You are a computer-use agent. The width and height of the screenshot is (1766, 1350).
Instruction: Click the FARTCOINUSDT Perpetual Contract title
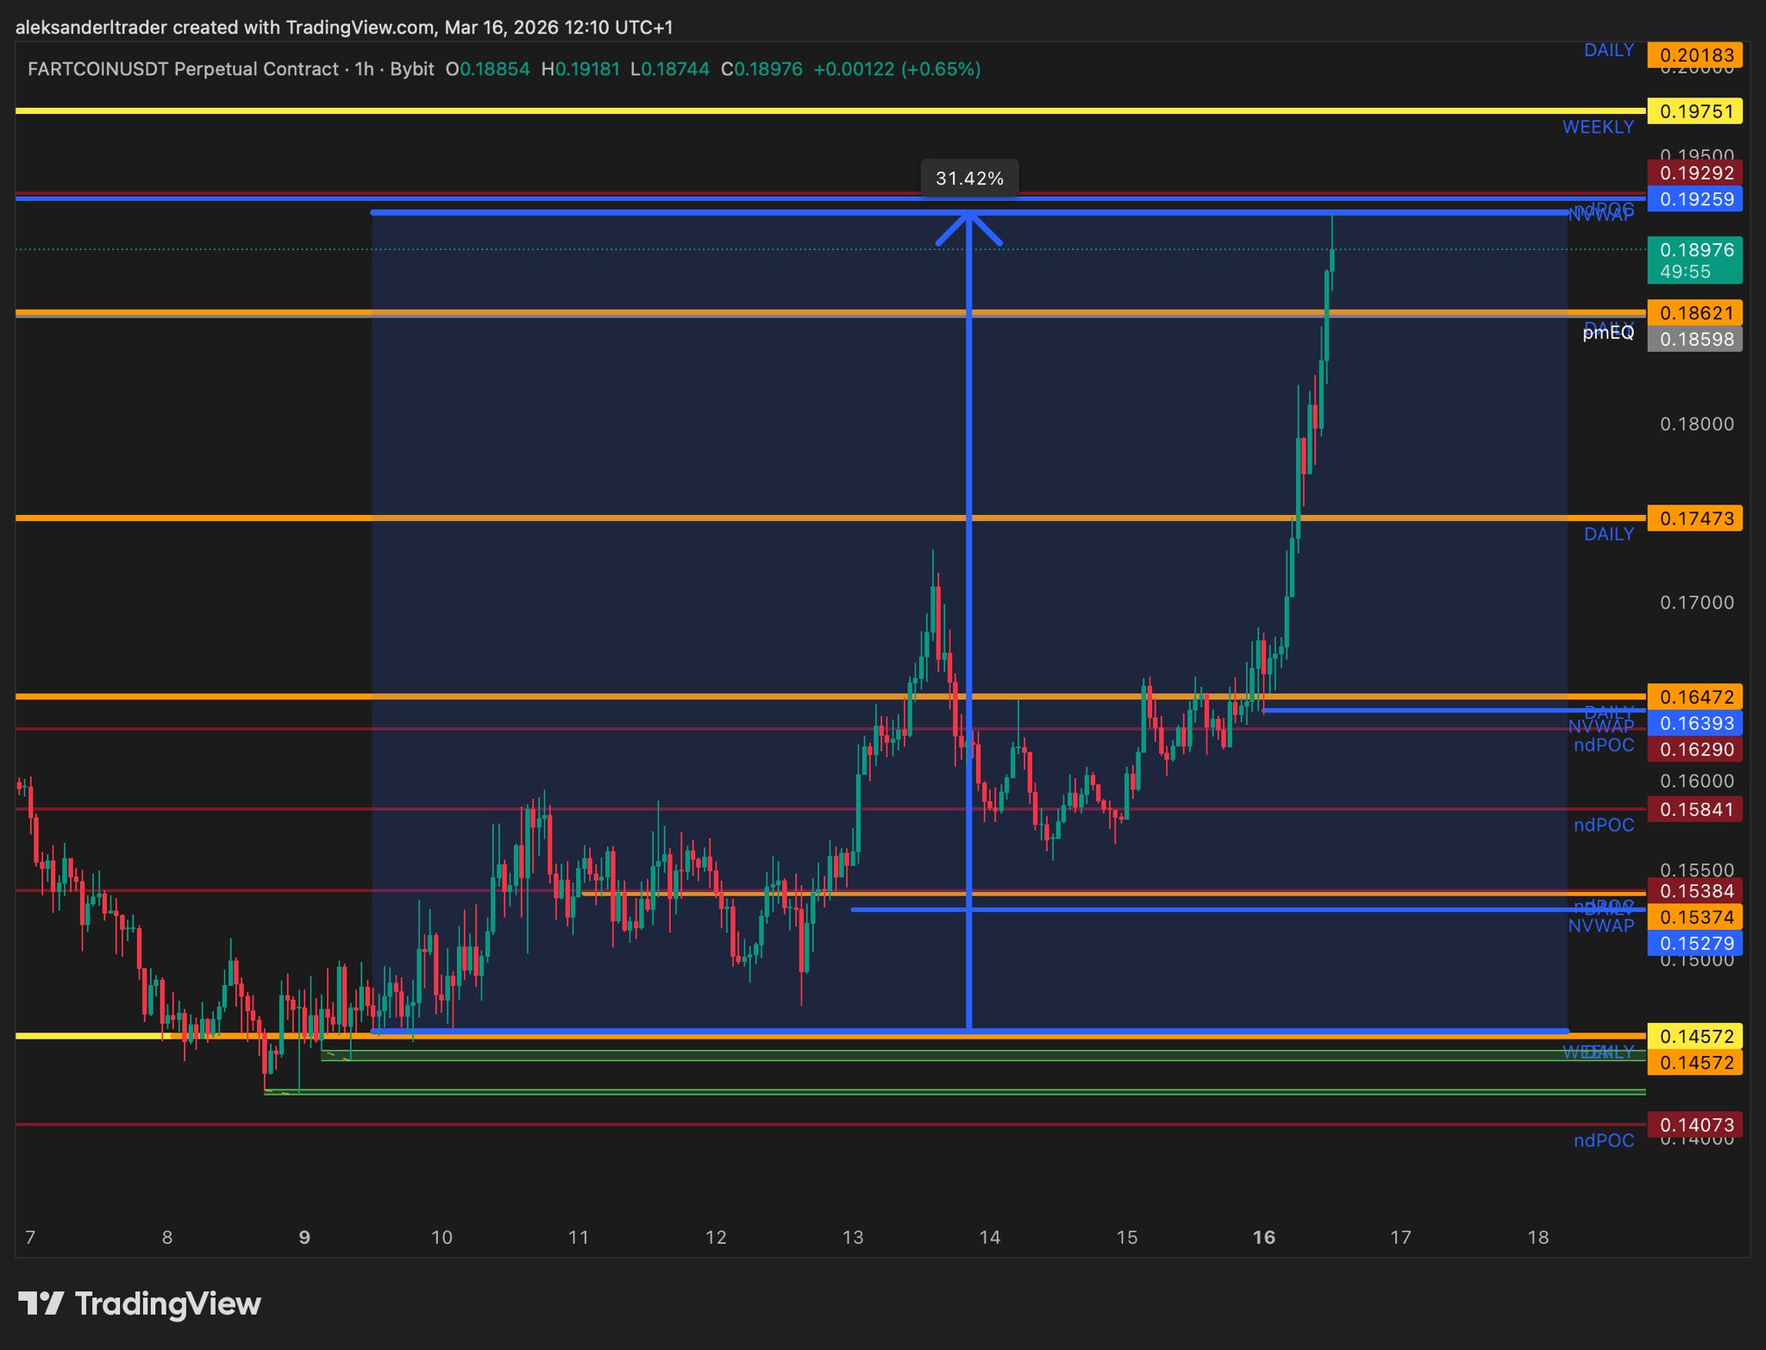pos(183,69)
